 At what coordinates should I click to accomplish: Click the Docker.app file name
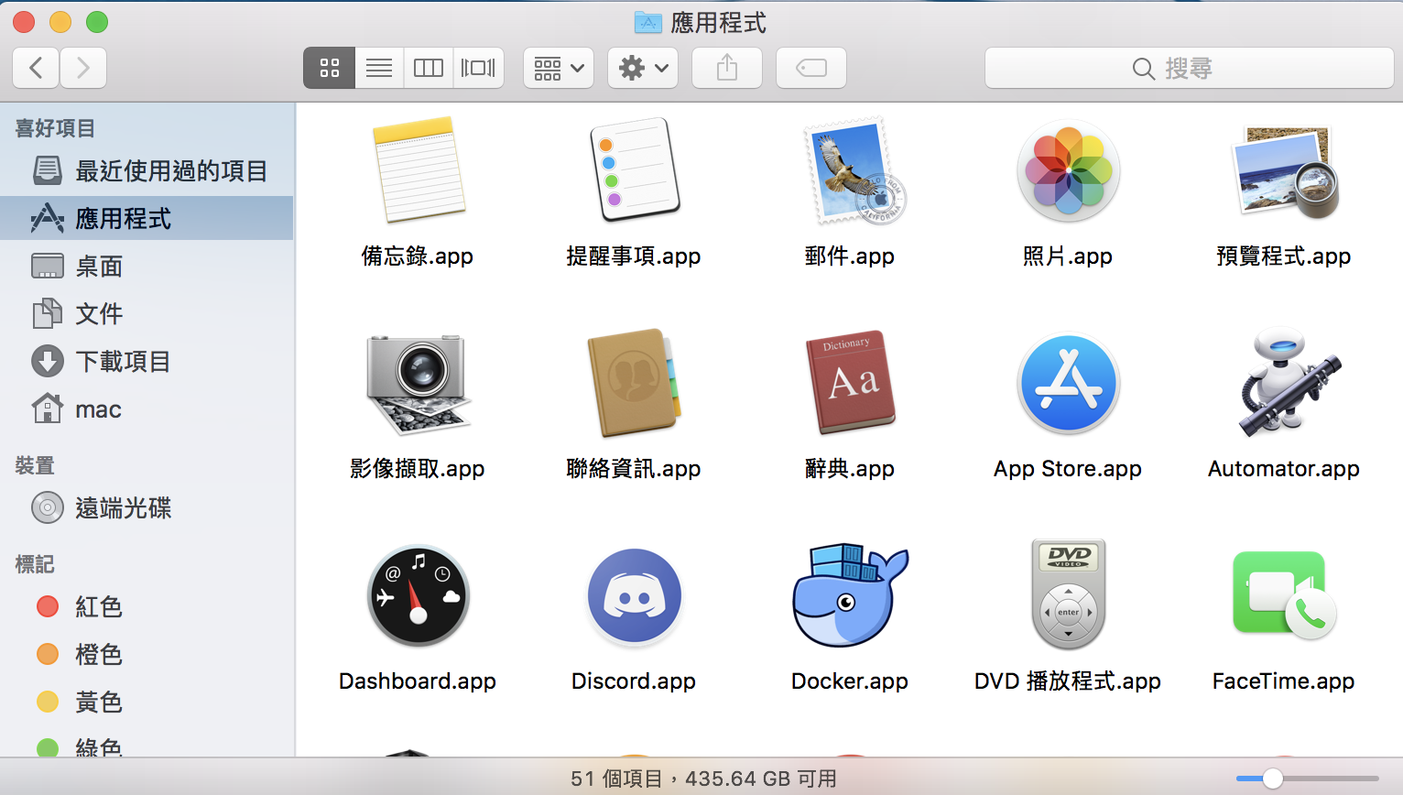[x=850, y=681]
